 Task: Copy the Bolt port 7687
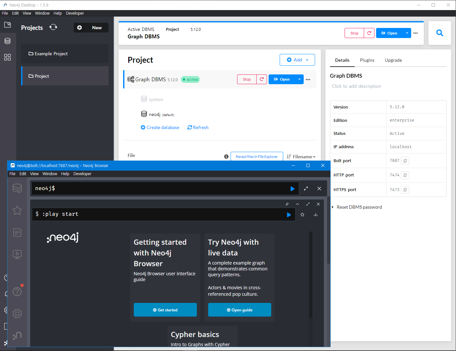point(405,161)
